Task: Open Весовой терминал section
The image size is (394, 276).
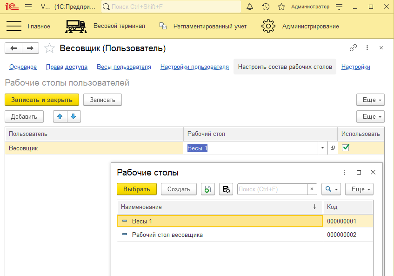Action: (106, 26)
